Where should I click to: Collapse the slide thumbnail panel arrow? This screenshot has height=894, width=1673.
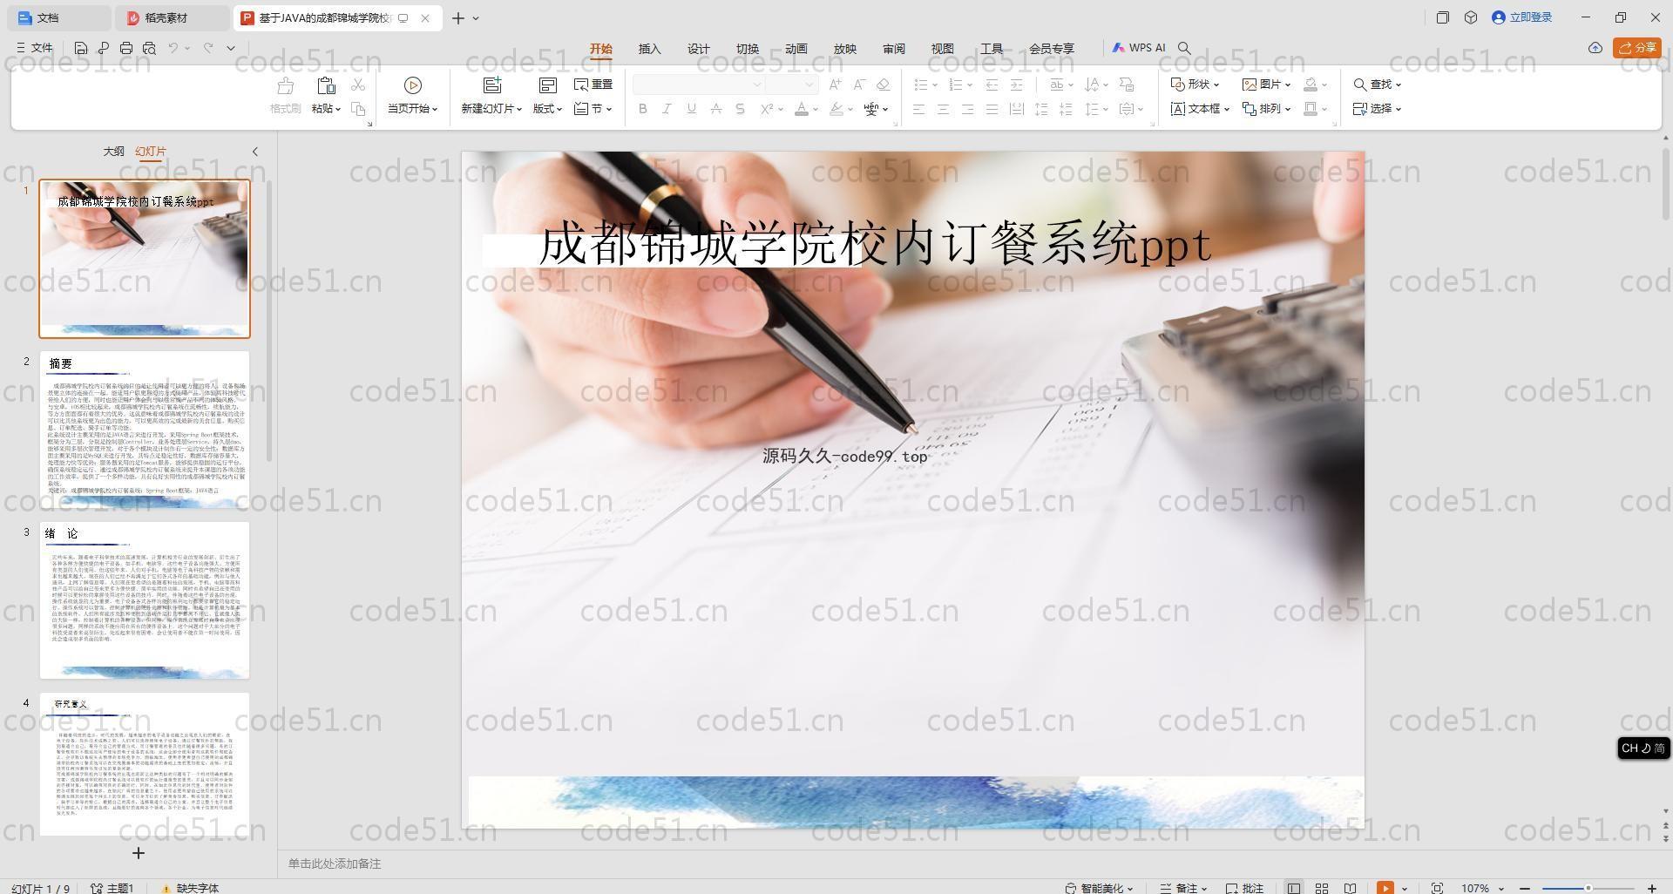[255, 152]
